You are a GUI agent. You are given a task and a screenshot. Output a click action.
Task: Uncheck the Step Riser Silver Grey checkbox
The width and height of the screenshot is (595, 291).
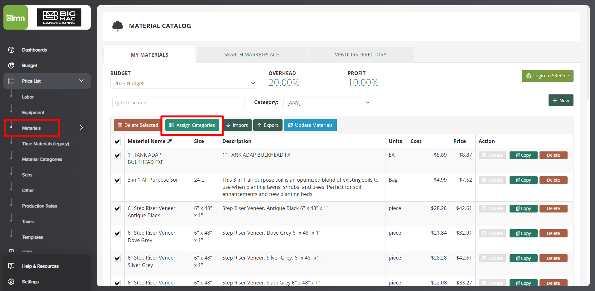coord(117,258)
